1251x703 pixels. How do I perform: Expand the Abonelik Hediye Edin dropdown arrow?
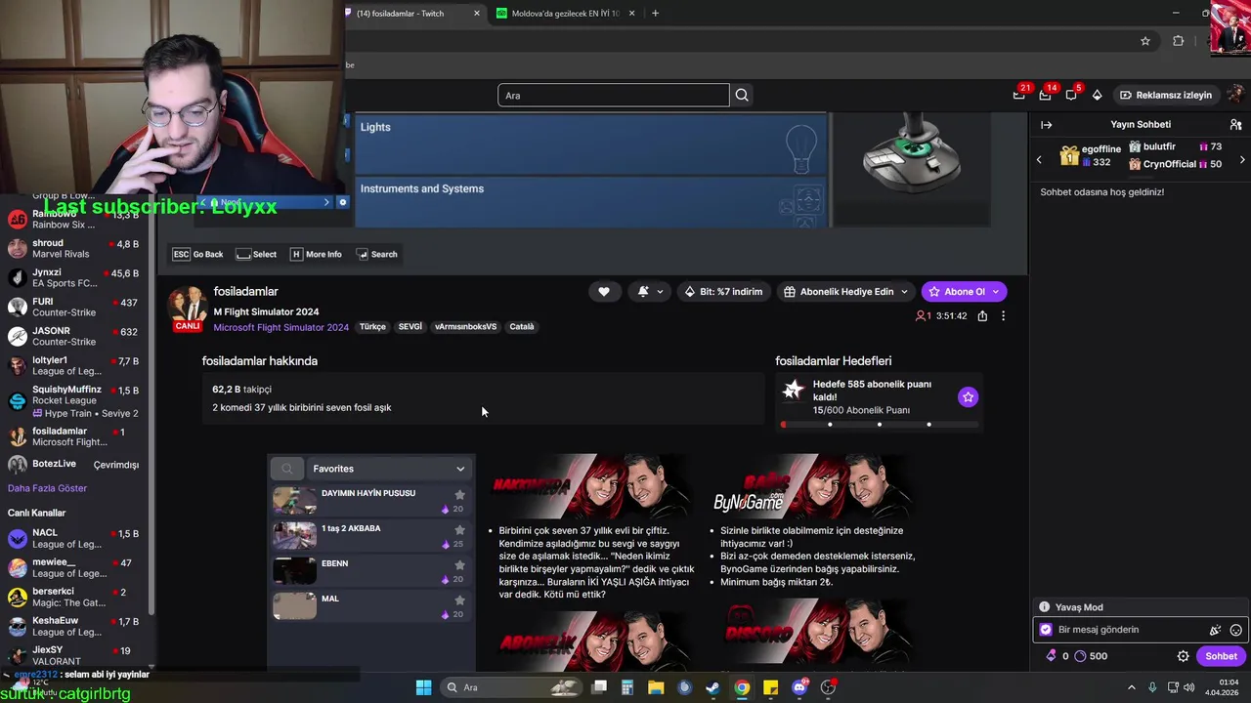point(904,291)
